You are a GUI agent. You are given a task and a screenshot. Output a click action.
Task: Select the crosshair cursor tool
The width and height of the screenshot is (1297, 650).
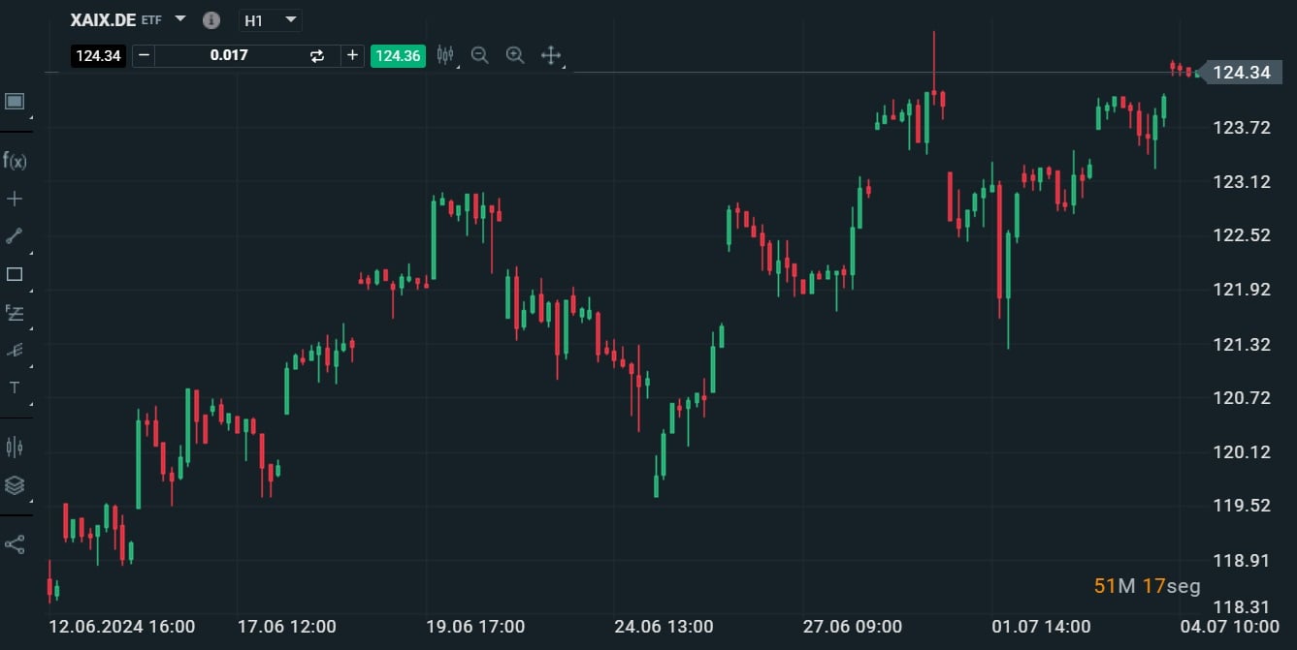click(x=15, y=199)
